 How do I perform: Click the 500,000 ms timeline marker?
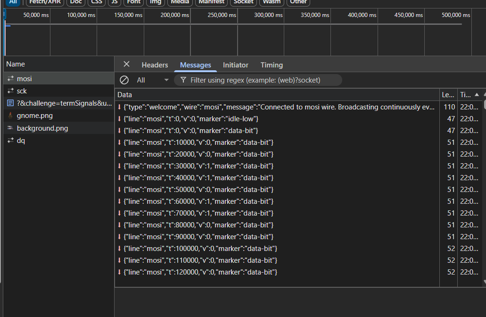(x=456, y=15)
